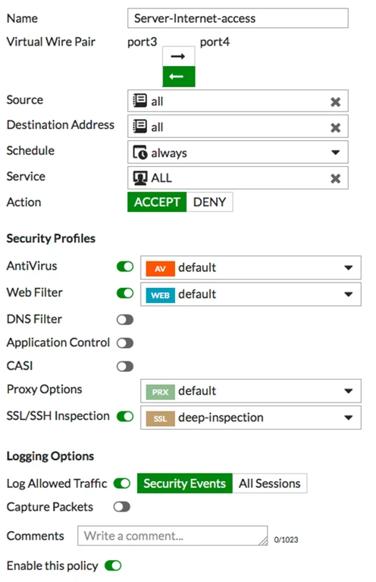The width and height of the screenshot is (376, 582).
Task: Remove 'all' from Destination Address field
Action: click(x=336, y=127)
